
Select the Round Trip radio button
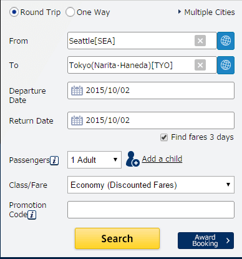tap(14, 12)
